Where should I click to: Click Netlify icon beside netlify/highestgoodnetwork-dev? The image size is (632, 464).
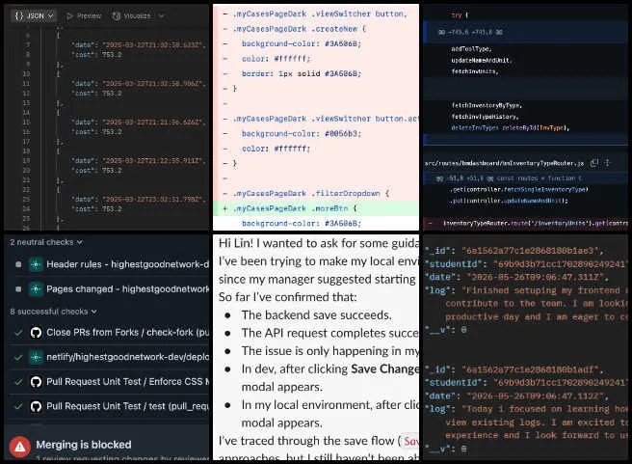36,357
